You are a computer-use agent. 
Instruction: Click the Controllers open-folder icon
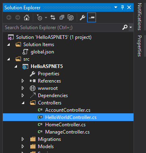pos(33,103)
